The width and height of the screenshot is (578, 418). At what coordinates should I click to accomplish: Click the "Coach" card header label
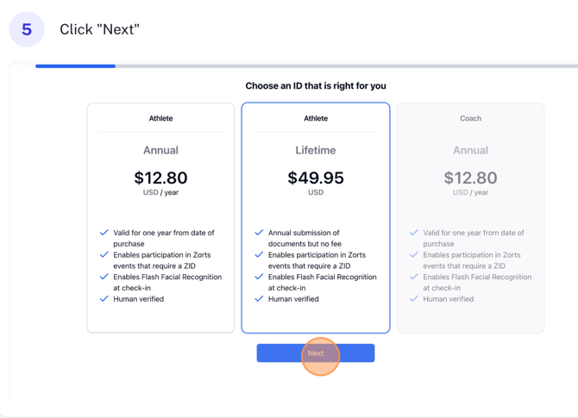tap(470, 118)
